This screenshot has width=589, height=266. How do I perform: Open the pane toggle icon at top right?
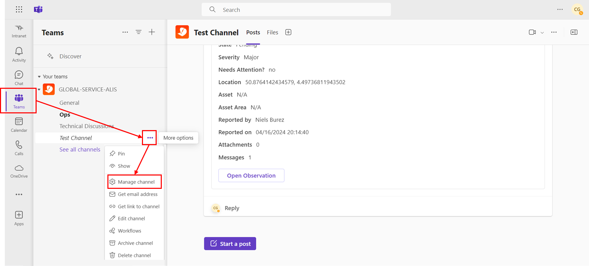coord(574,32)
